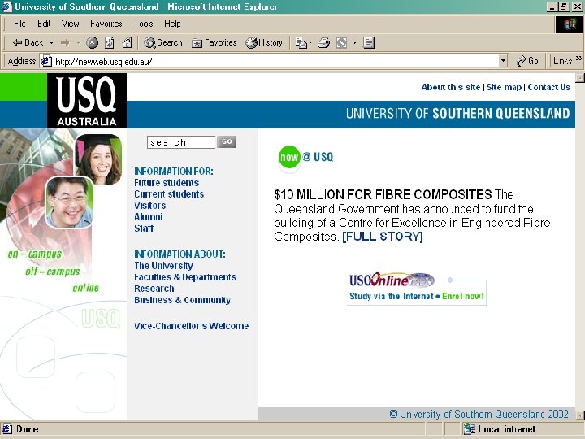
Task: Open the Tools menu
Action: (144, 24)
